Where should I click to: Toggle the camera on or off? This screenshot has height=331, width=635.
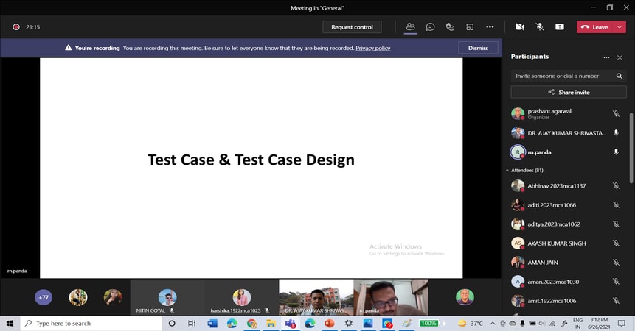(x=520, y=27)
